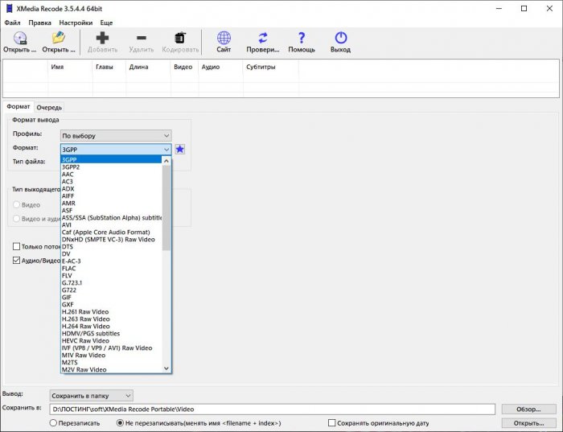Open the Сохранить в папку dropdown
The image size is (563, 432).
91,396
